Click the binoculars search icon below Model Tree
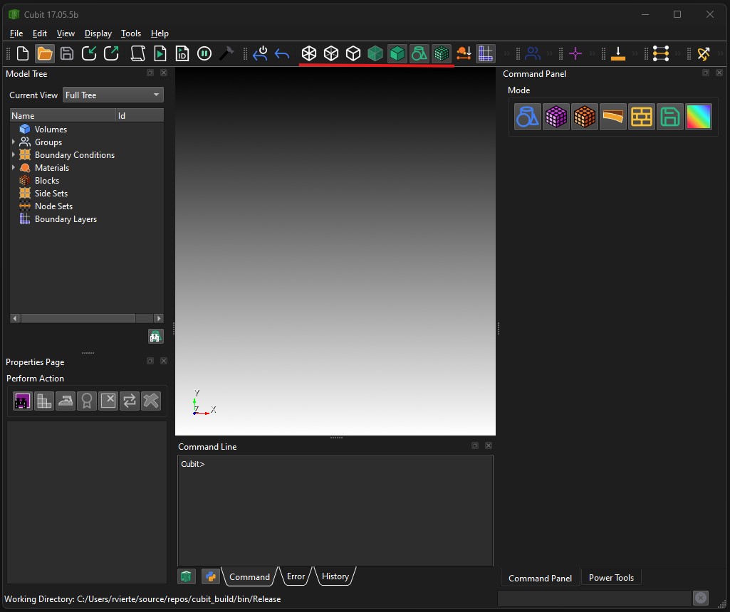Screen dimensions: 730x612 (x=155, y=336)
